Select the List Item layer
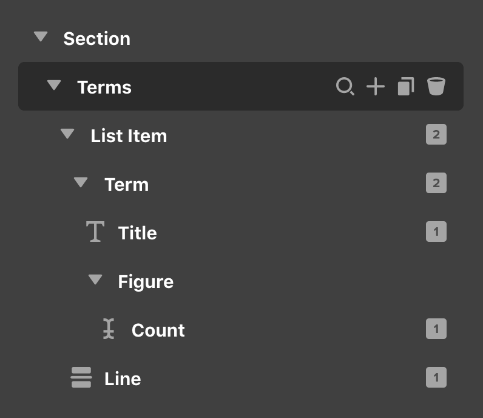 [129, 135]
